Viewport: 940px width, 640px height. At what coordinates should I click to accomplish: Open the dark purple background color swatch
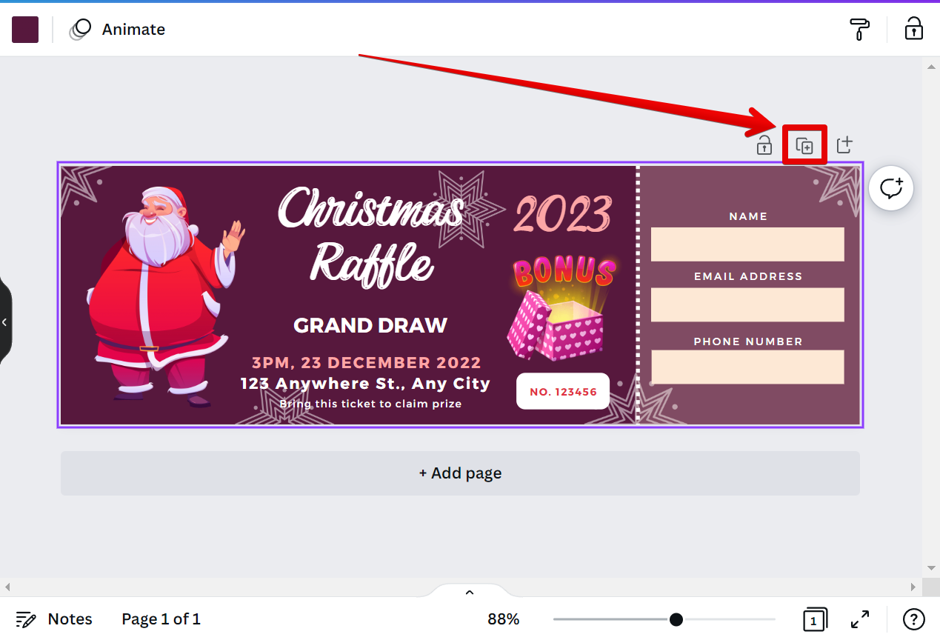click(25, 30)
